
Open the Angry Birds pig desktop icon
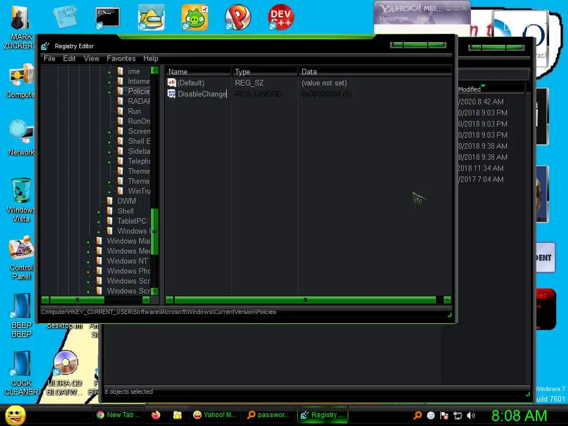pyautogui.click(x=195, y=17)
